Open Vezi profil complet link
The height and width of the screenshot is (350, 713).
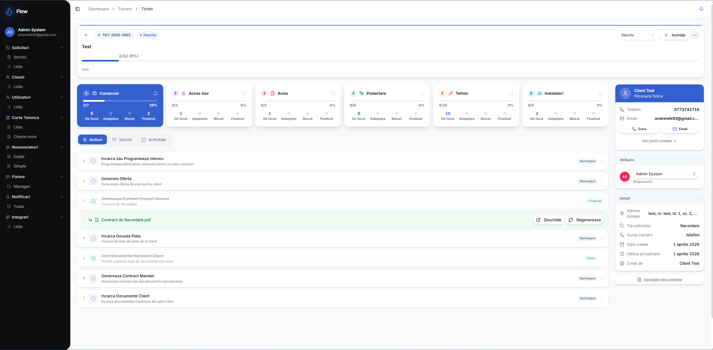tap(659, 141)
